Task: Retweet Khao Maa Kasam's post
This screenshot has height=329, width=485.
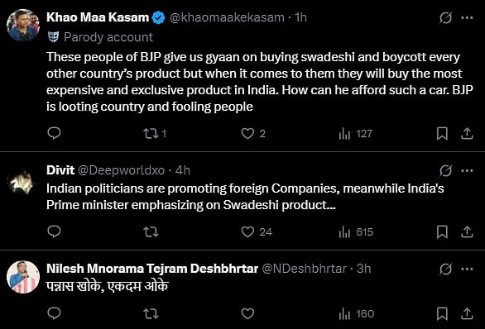Action: coord(155,134)
